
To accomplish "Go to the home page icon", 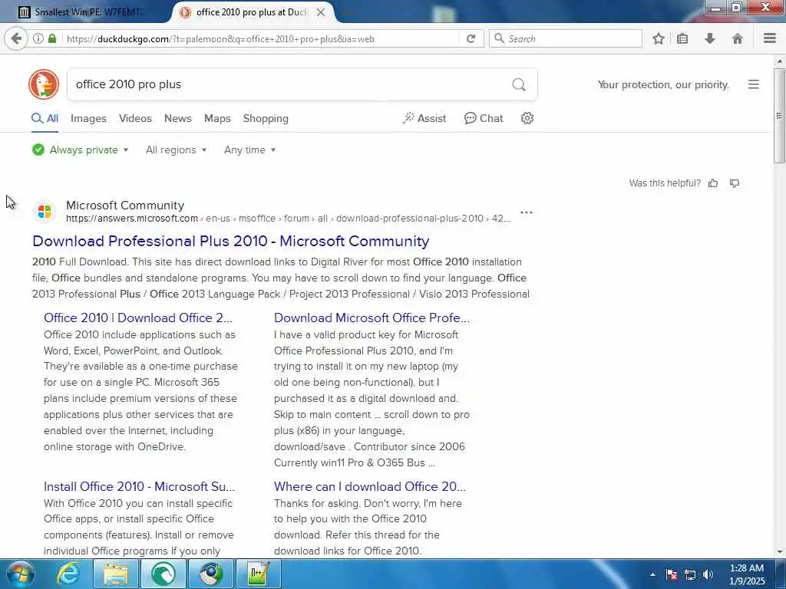I will (738, 38).
